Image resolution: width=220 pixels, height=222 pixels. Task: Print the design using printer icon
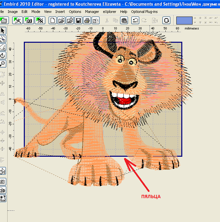[87, 21]
